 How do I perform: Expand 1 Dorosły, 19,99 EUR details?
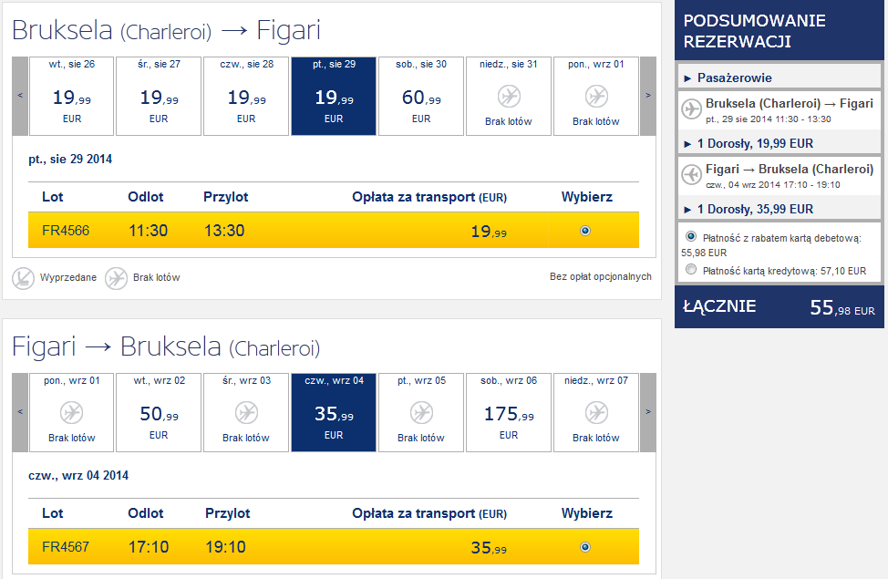coord(749,144)
